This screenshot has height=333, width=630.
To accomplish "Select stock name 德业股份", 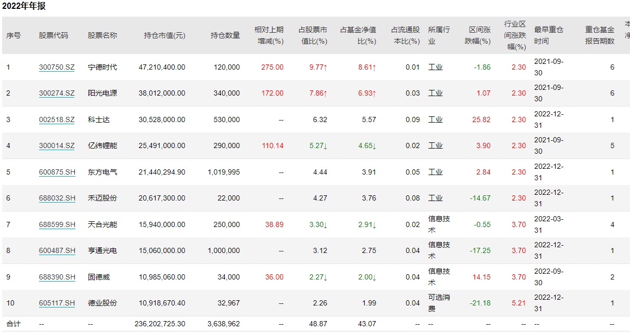I will coord(102,303).
